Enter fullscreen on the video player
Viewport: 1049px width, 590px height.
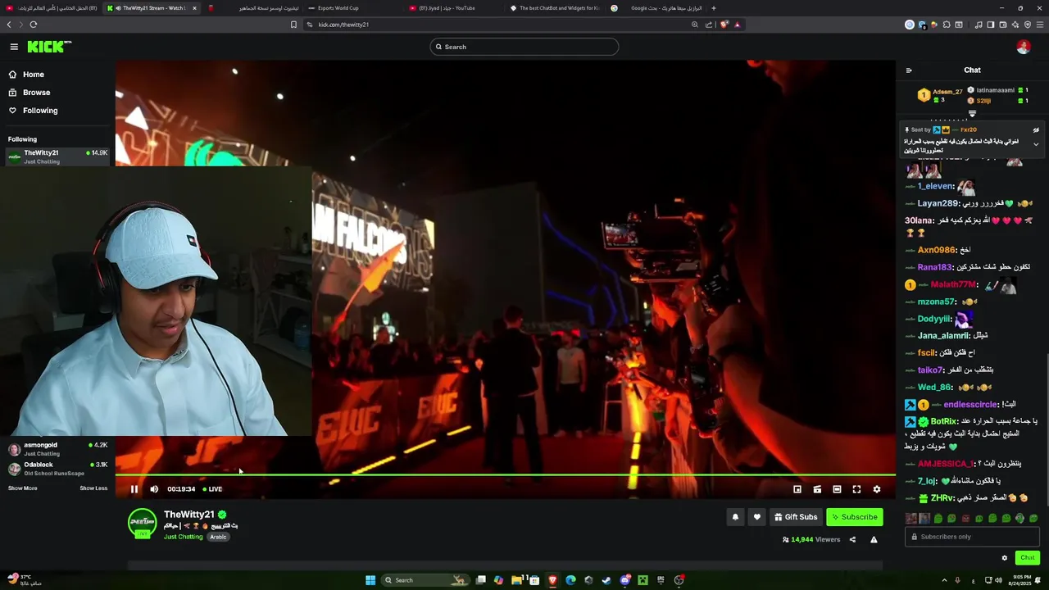(x=856, y=489)
